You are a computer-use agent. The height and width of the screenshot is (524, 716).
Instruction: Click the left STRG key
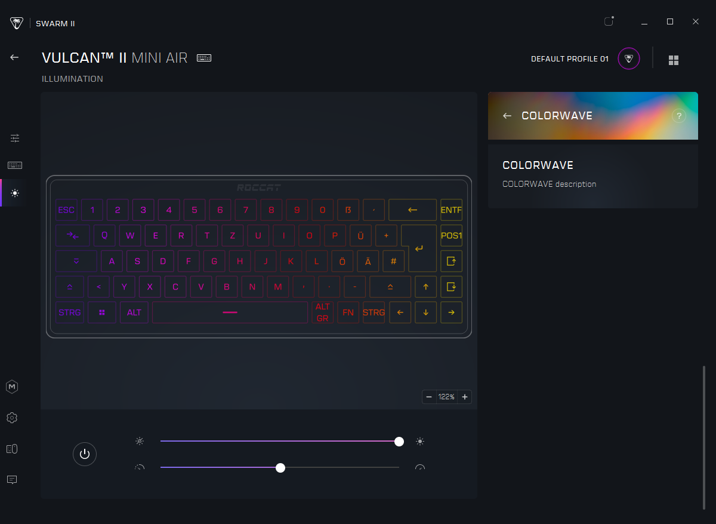70,312
